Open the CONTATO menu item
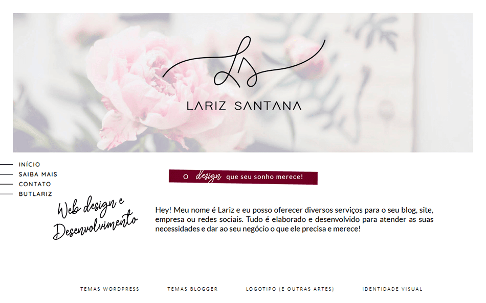The height and width of the screenshot is (303, 486). [35, 184]
